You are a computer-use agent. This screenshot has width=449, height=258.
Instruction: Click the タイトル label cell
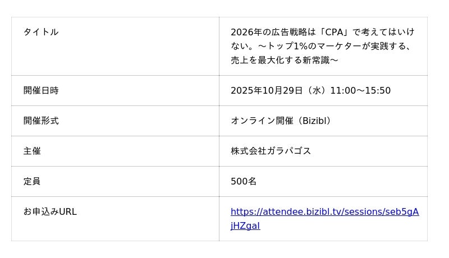click(x=41, y=32)
